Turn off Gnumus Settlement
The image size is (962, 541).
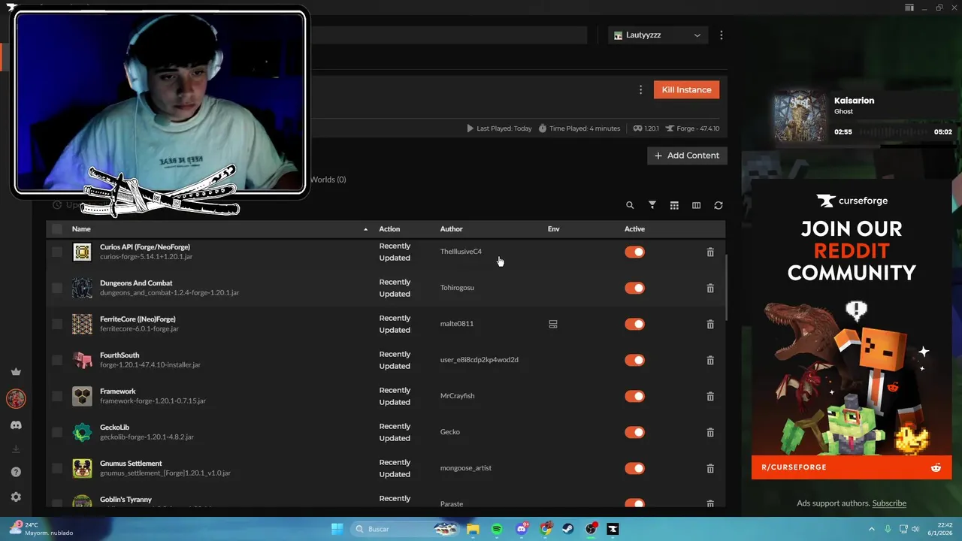coord(635,468)
